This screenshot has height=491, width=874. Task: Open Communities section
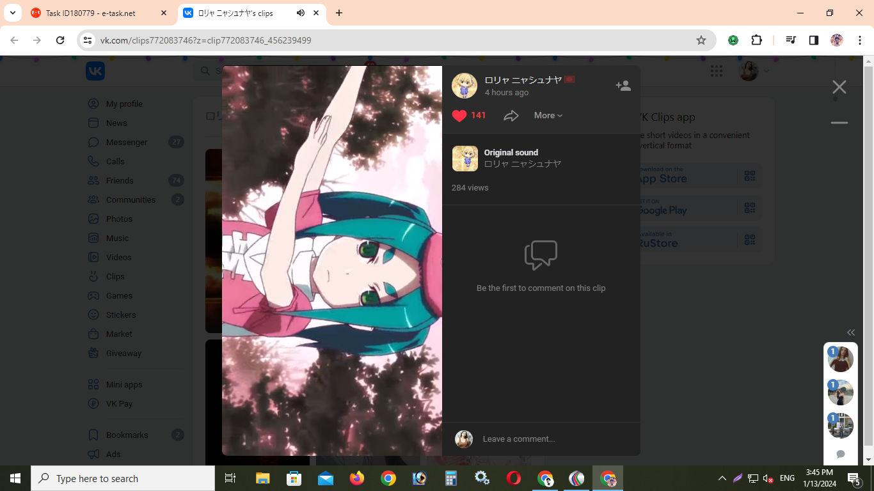[131, 199]
